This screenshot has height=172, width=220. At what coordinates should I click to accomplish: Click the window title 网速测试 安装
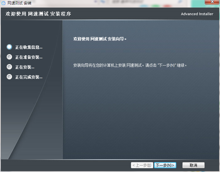[x=19, y=3]
